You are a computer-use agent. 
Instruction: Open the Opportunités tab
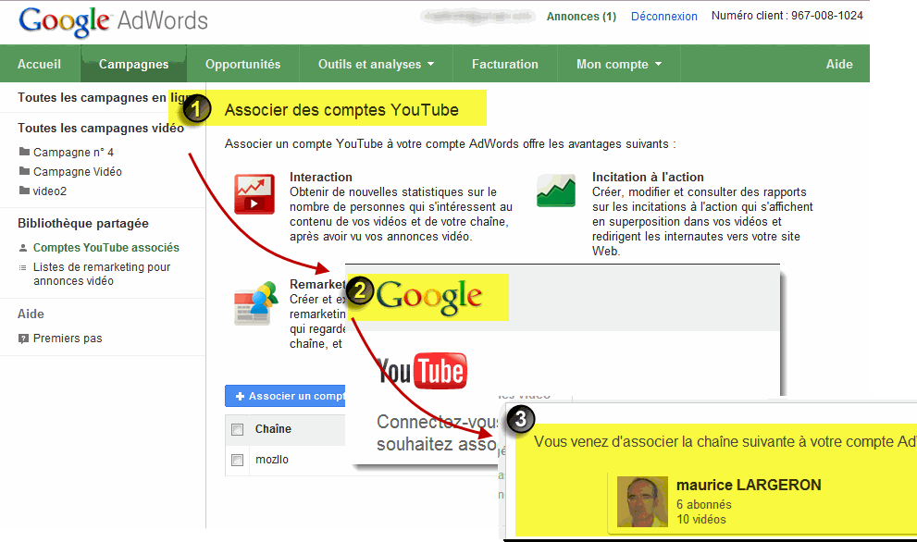click(242, 65)
